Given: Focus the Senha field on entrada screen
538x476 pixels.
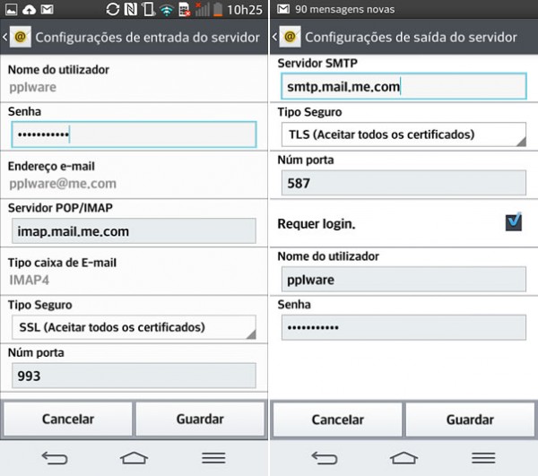Looking at the screenshot, I should coord(134,134).
